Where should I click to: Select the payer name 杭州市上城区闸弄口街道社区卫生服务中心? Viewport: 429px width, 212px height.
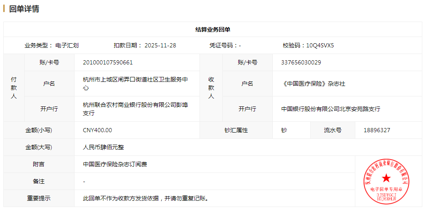[135, 84]
